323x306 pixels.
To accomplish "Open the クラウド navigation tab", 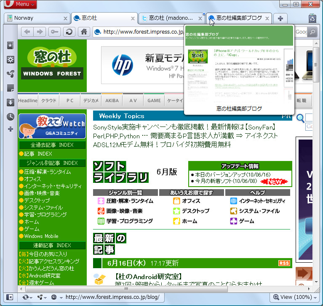I will click(x=49, y=101).
